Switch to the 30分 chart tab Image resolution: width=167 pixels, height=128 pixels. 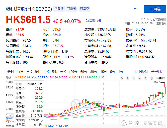coord(94,72)
